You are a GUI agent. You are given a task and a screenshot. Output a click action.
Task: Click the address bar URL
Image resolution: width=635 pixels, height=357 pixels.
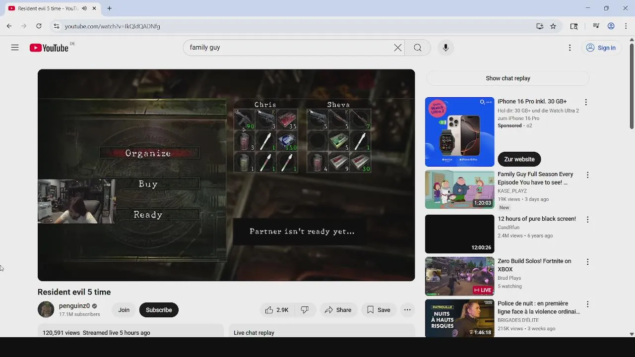pyautogui.click(x=112, y=26)
